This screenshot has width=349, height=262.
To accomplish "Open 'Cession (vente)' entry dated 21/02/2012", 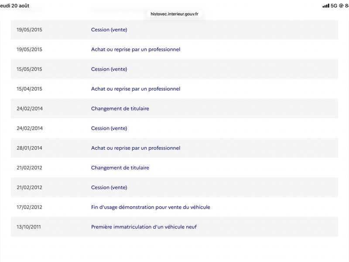I will pyautogui.click(x=109, y=187).
